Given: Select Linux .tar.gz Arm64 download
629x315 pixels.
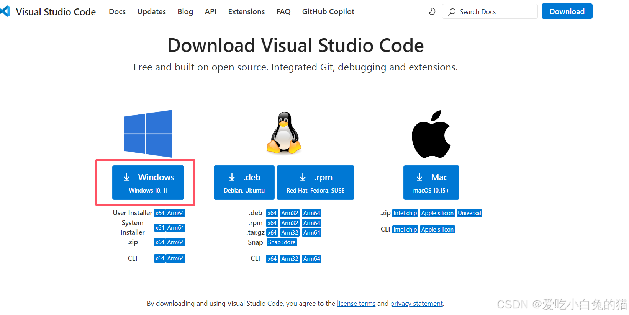Looking at the screenshot, I should [x=312, y=233].
